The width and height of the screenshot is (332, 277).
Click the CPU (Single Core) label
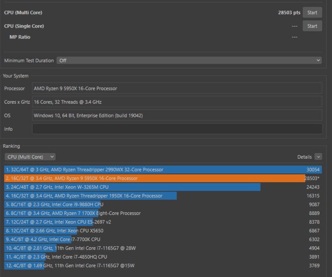24,26
